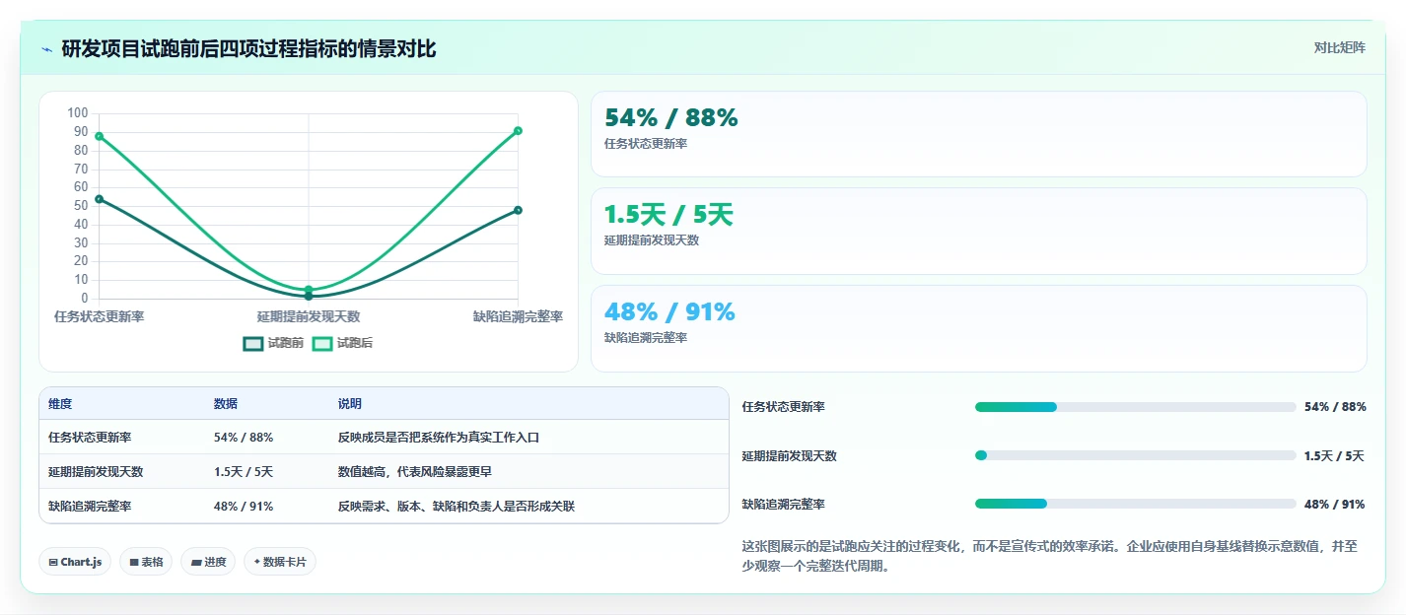This screenshot has height=615, width=1406.
Task: Click the 维度 table column header
Action: 60,404
